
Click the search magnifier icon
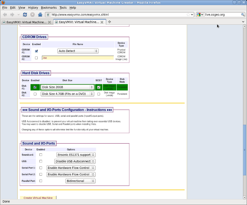(x=243, y=15)
